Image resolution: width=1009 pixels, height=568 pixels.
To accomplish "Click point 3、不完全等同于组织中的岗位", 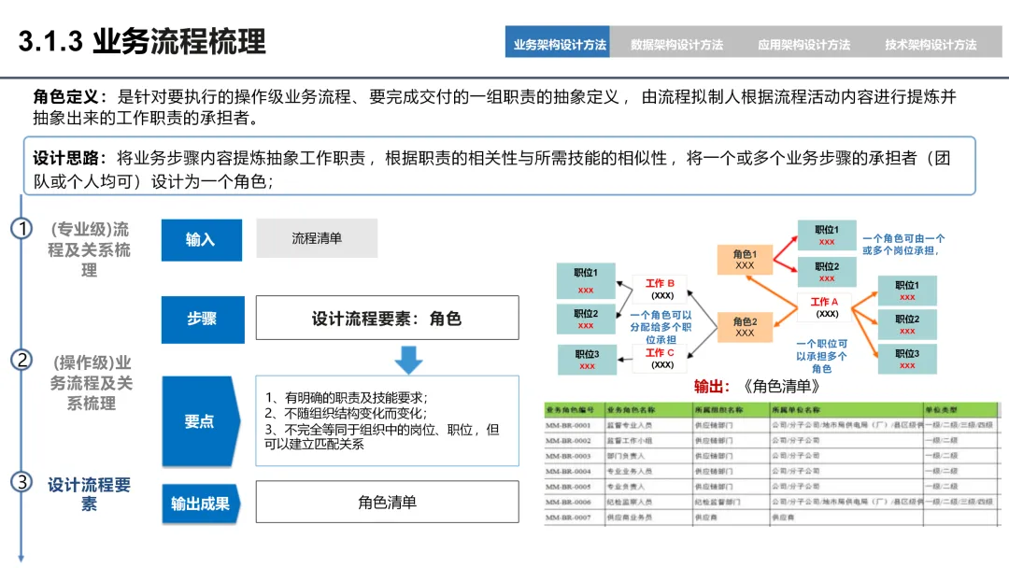I will coord(381,437).
